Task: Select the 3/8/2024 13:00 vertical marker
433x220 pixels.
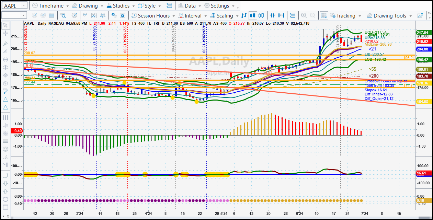Action: pos(94,39)
